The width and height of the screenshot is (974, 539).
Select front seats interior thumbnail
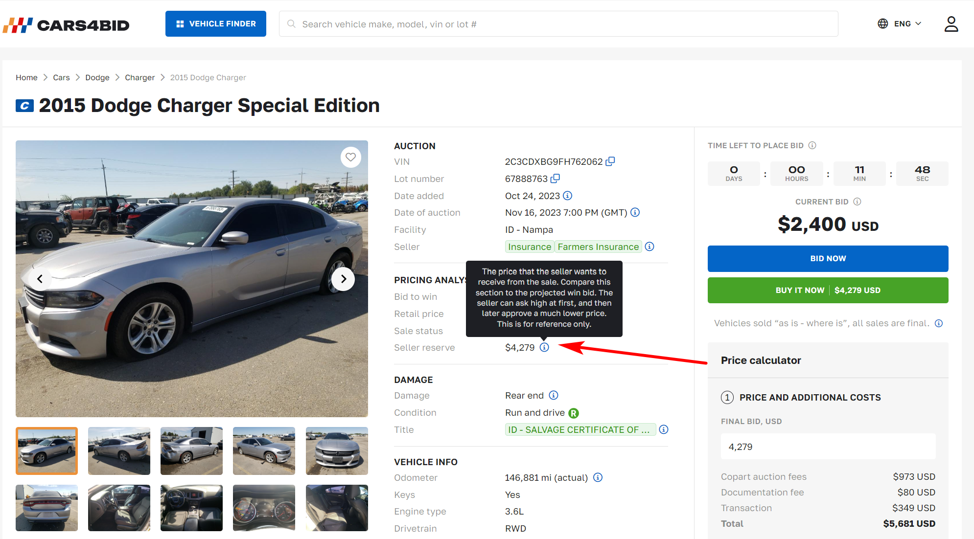click(x=119, y=508)
